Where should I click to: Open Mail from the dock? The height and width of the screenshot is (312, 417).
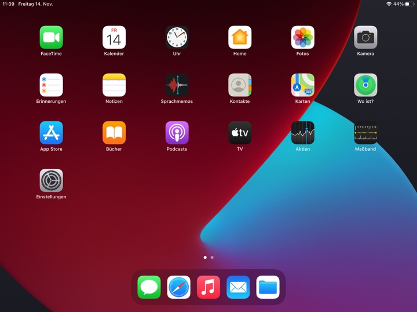pyautogui.click(x=238, y=287)
